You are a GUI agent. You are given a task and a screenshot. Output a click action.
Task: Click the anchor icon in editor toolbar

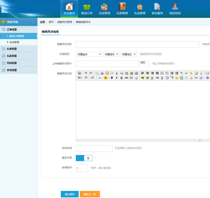(192, 78)
